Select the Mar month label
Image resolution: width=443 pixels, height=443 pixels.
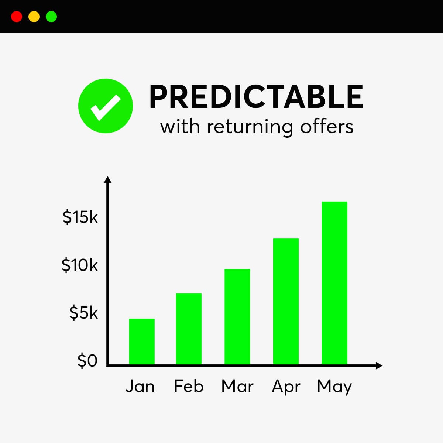click(237, 387)
